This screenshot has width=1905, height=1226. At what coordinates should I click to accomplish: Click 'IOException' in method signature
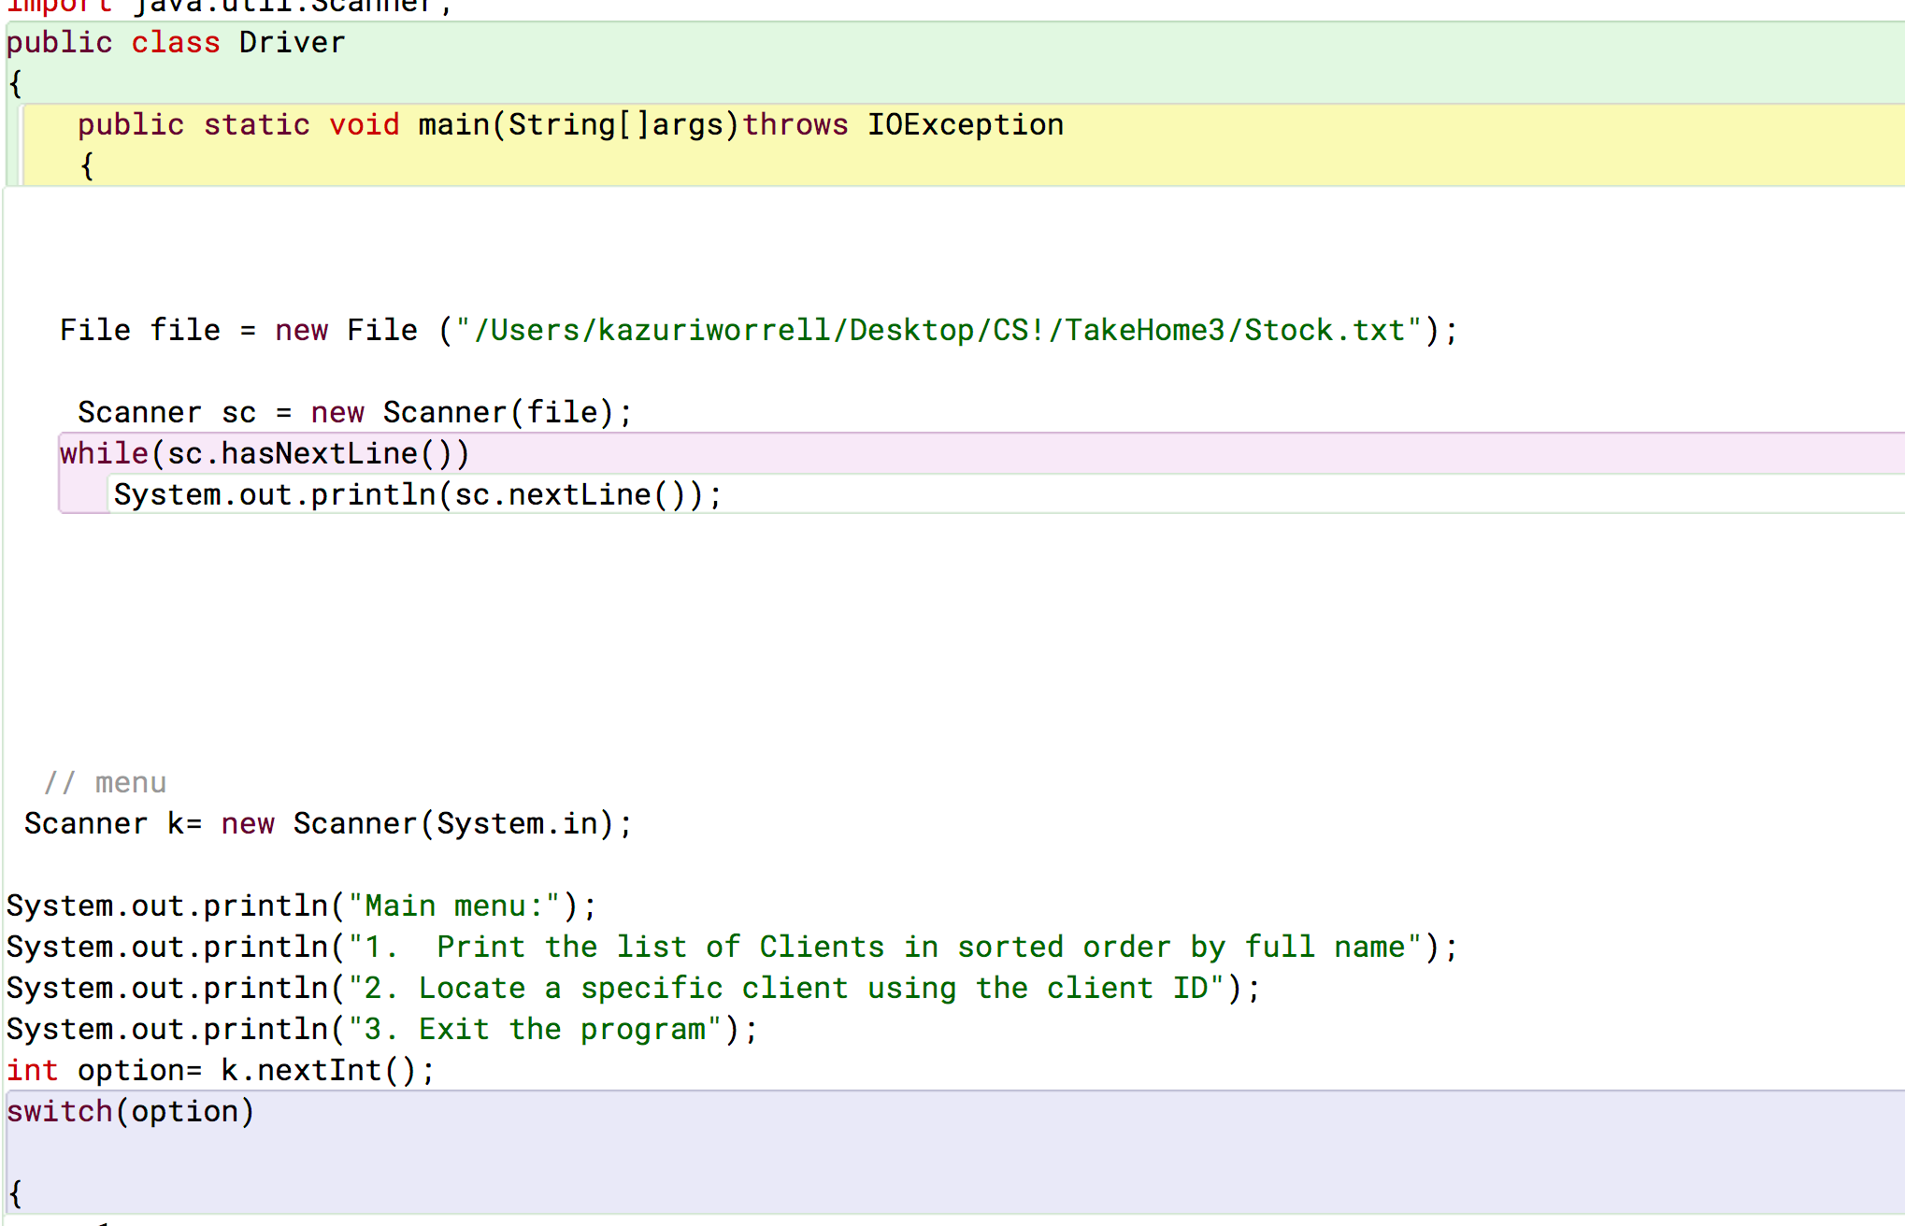[966, 125]
